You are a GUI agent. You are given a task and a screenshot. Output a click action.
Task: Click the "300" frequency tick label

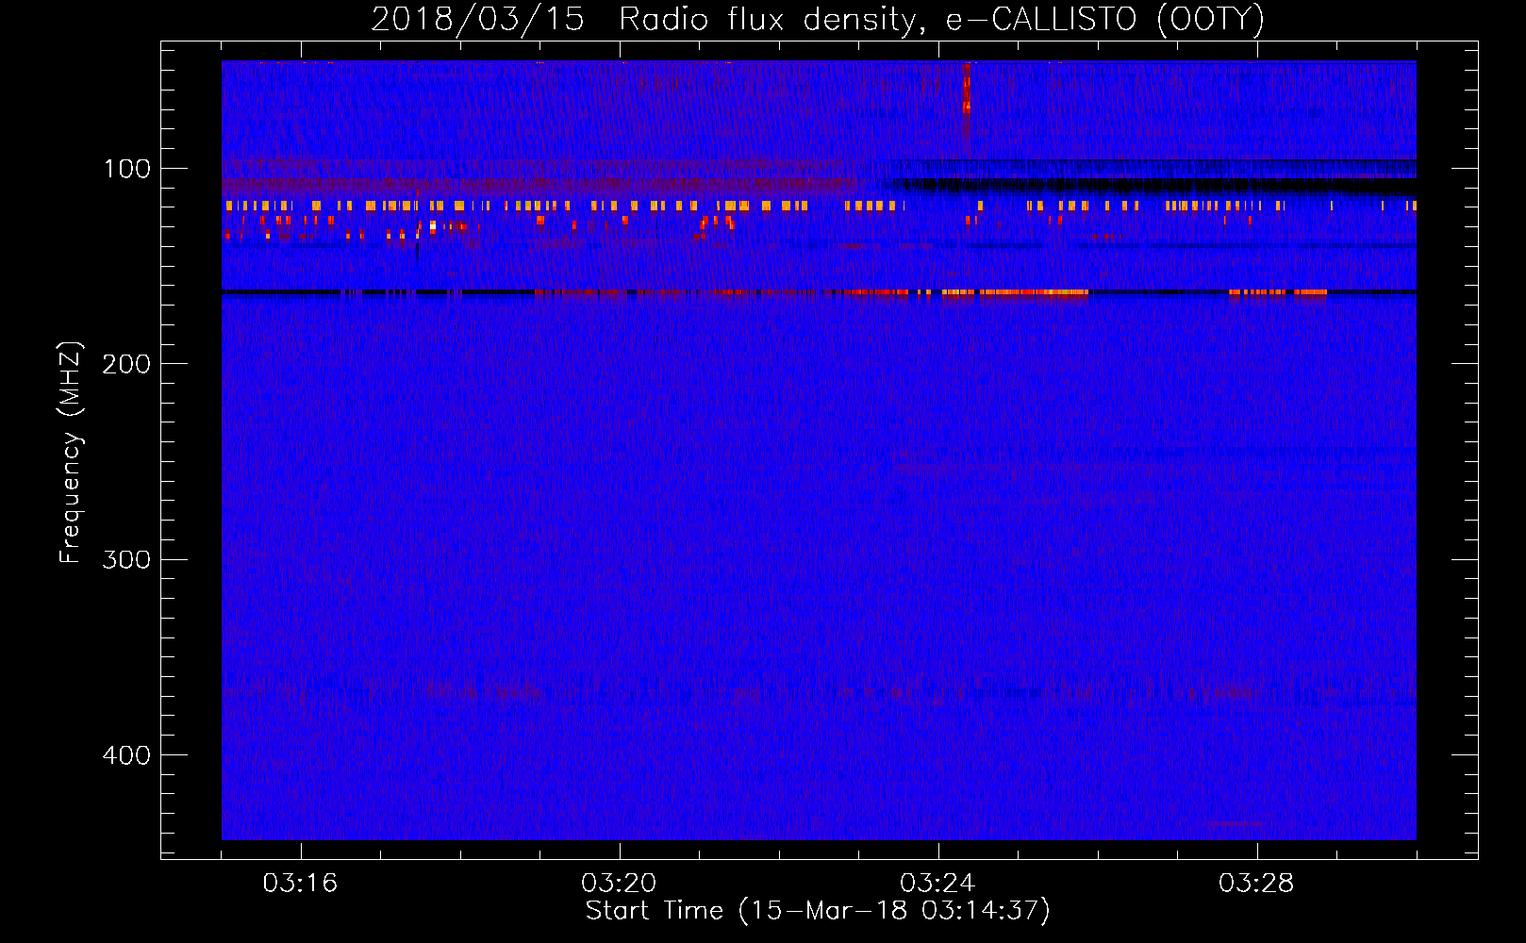pos(126,559)
